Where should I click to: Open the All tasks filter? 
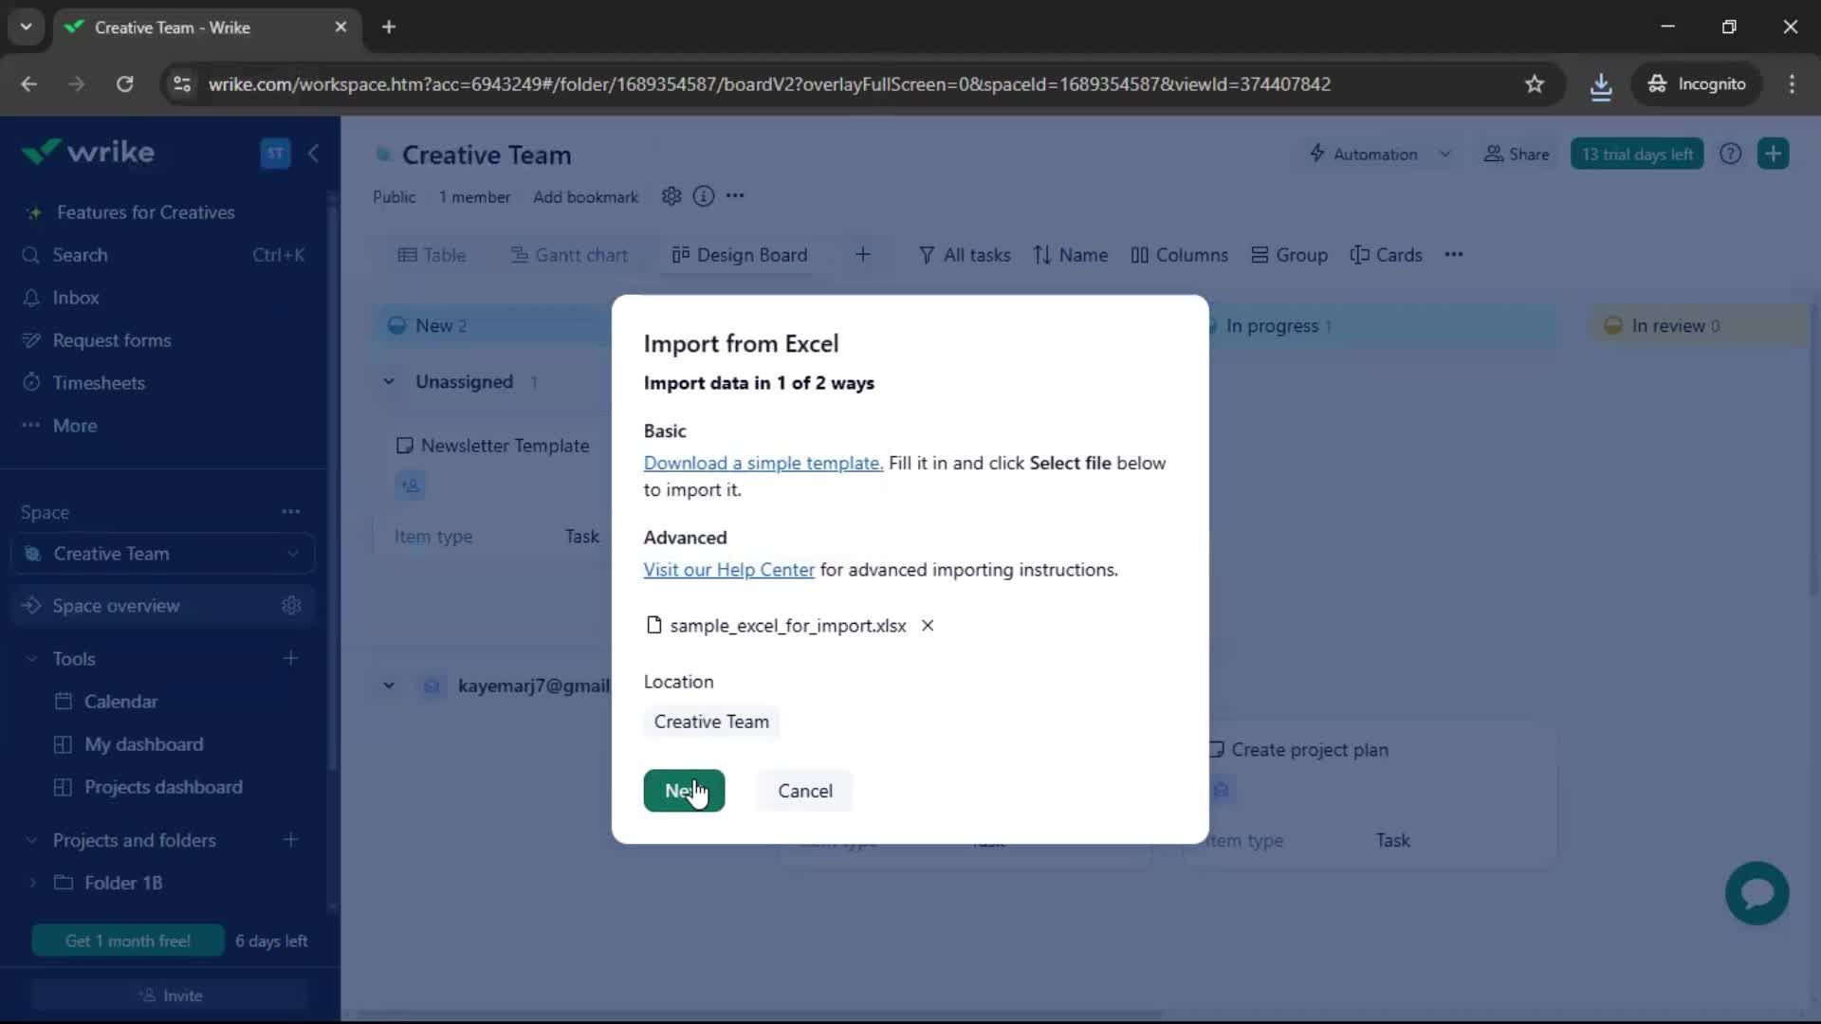(965, 255)
